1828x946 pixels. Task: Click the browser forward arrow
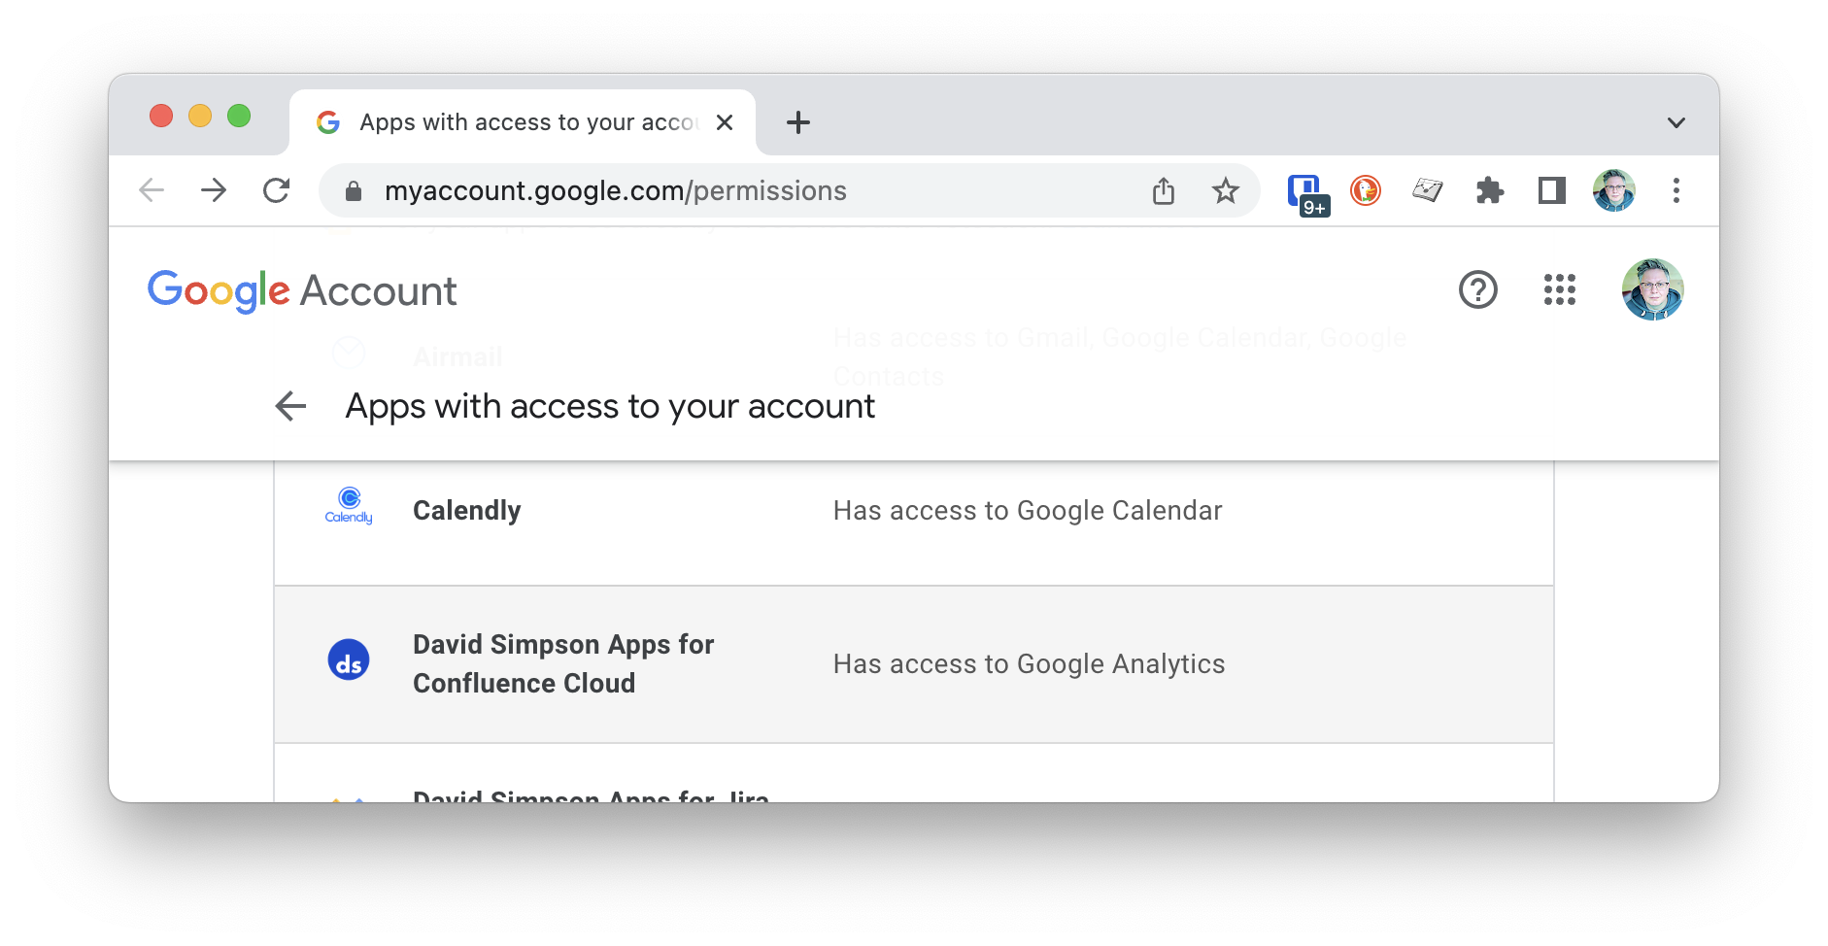(x=214, y=190)
